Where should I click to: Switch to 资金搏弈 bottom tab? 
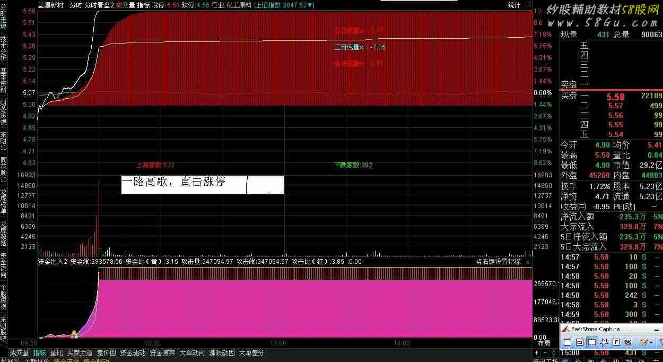click(162, 352)
